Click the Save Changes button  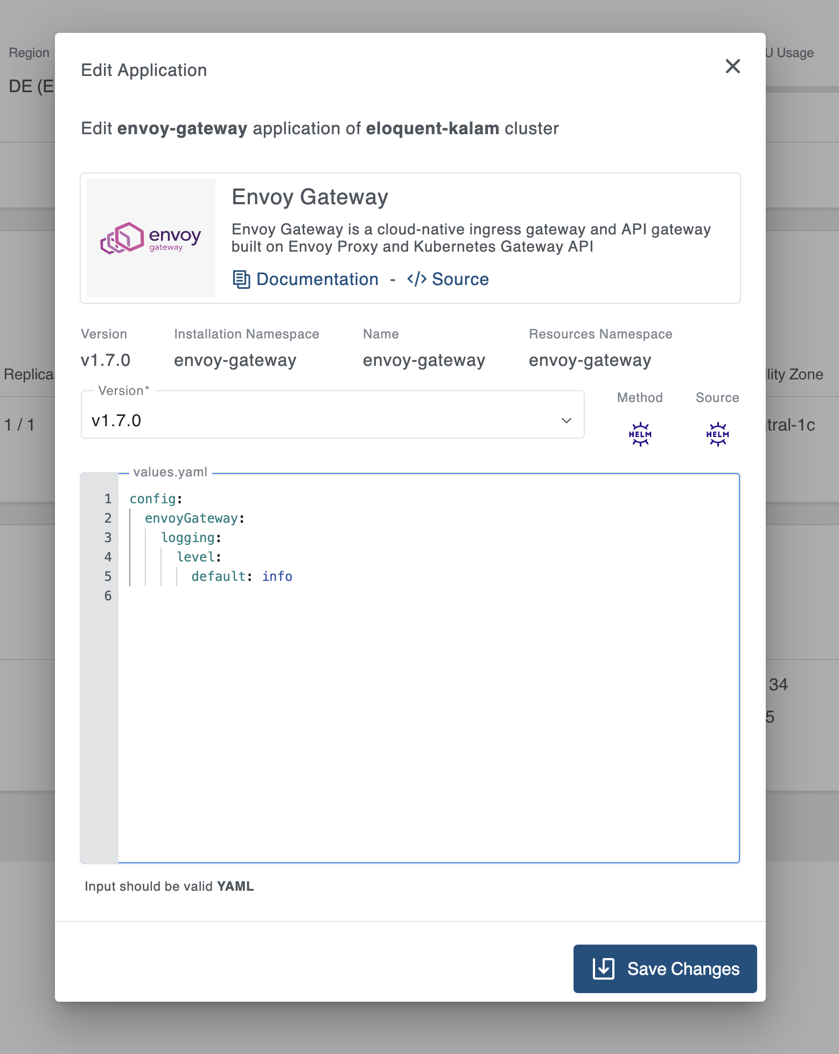(x=665, y=969)
